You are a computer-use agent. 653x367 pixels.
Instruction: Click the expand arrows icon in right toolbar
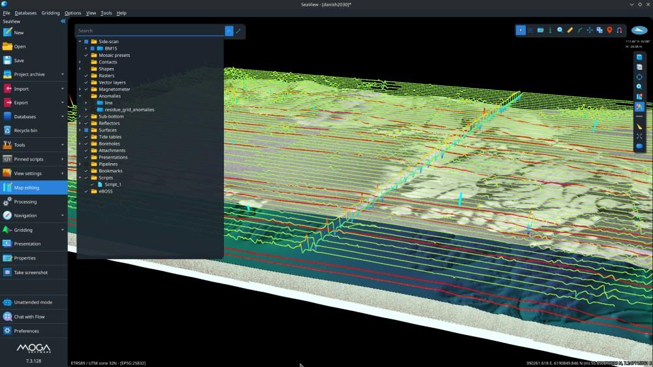639,136
